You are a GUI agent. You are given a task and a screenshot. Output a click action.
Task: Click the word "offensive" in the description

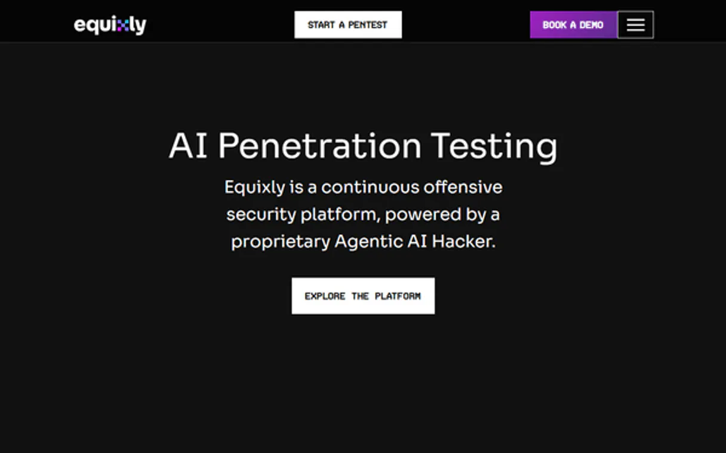pyautogui.click(x=463, y=188)
